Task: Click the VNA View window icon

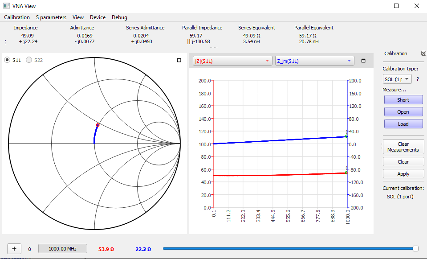Action: coord(6,6)
